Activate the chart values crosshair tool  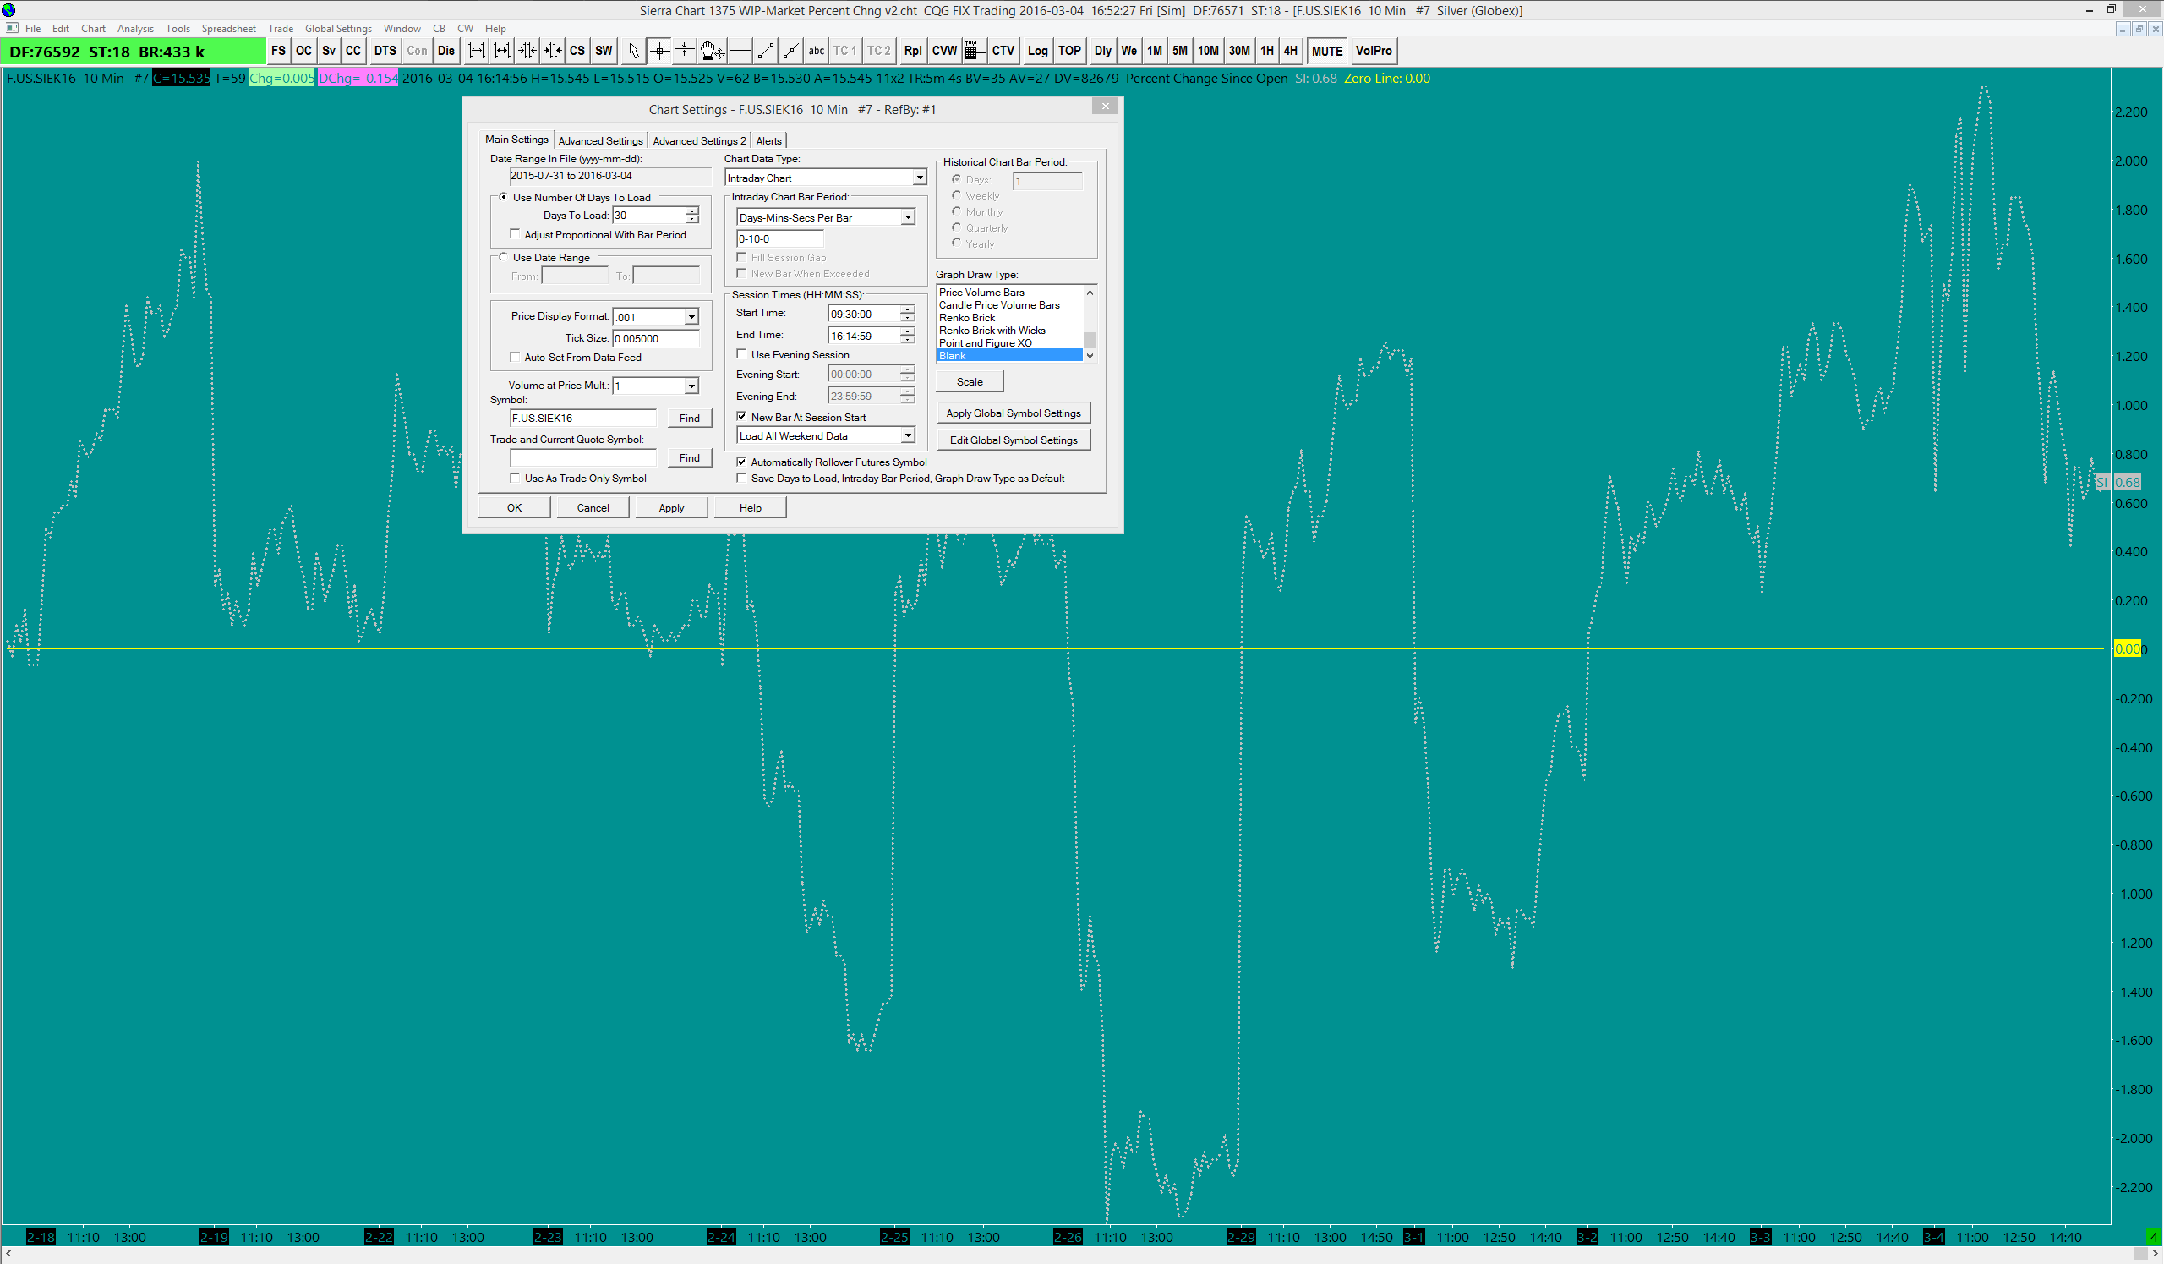click(x=658, y=51)
